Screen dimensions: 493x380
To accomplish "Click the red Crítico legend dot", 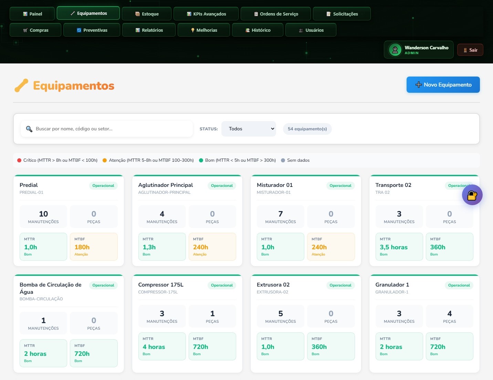I will click(x=19, y=160).
